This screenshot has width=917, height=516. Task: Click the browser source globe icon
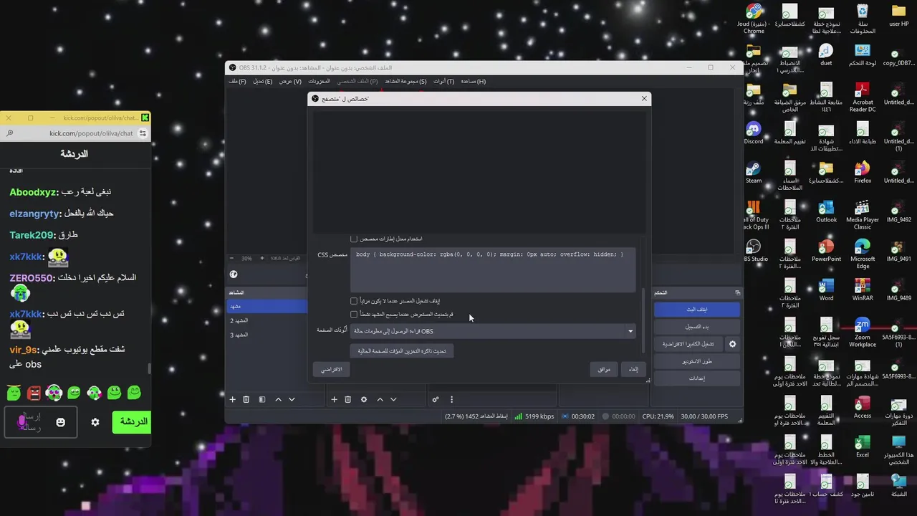pyautogui.click(x=234, y=274)
